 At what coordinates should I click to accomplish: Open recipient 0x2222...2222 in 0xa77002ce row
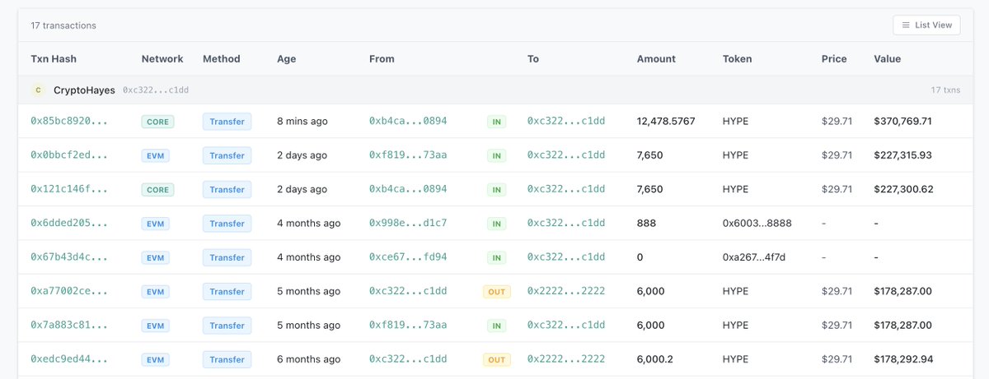566,292
